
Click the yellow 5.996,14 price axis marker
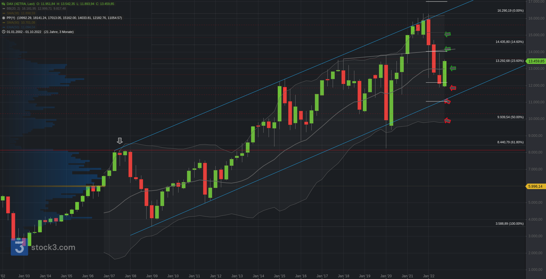point(535,186)
